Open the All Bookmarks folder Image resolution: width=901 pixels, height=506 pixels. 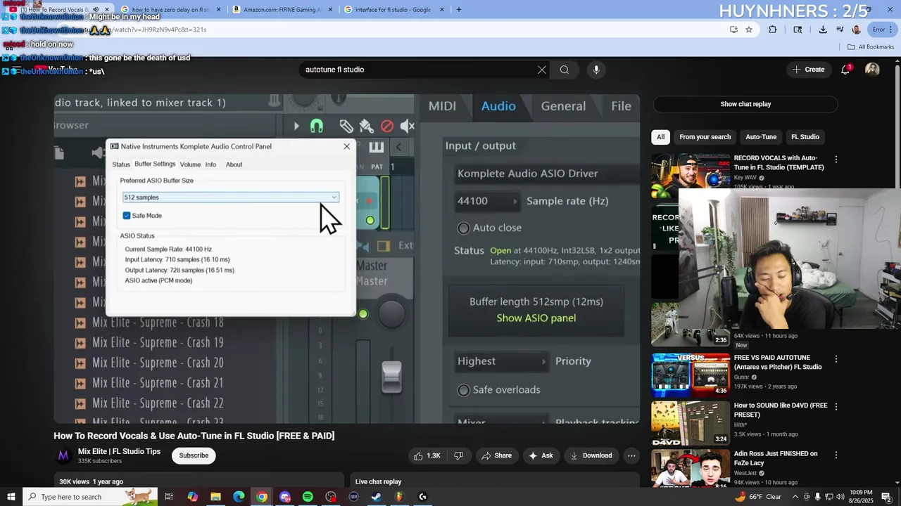pos(871,47)
